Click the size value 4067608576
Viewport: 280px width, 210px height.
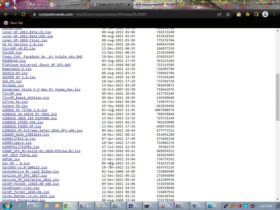point(164,110)
